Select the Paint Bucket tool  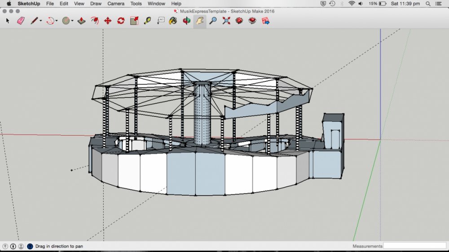pos(173,21)
